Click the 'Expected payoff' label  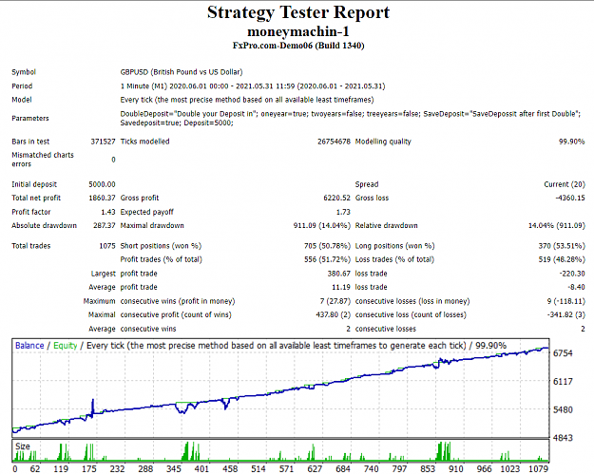pyautogui.click(x=147, y=212)
